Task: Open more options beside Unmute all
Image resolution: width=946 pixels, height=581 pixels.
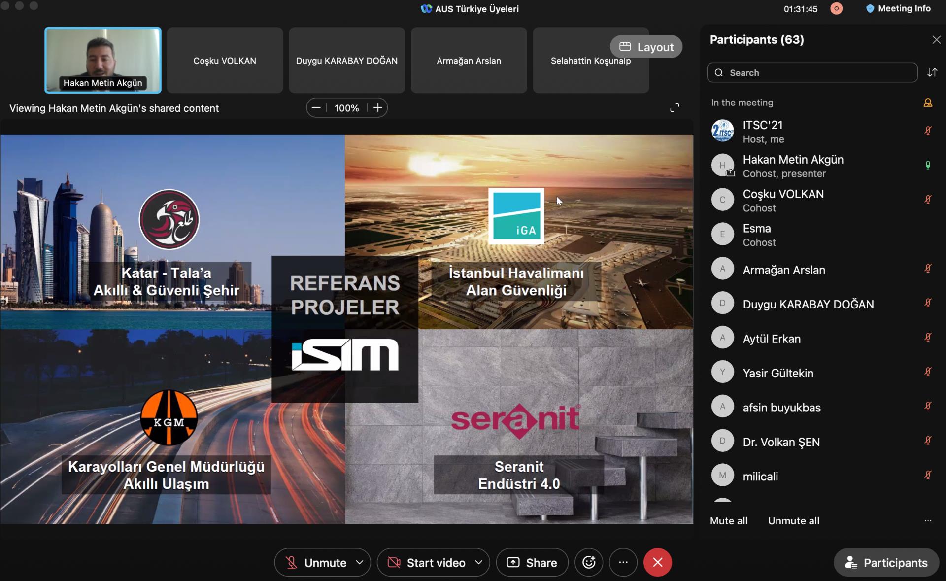Action: pos(928,521)
